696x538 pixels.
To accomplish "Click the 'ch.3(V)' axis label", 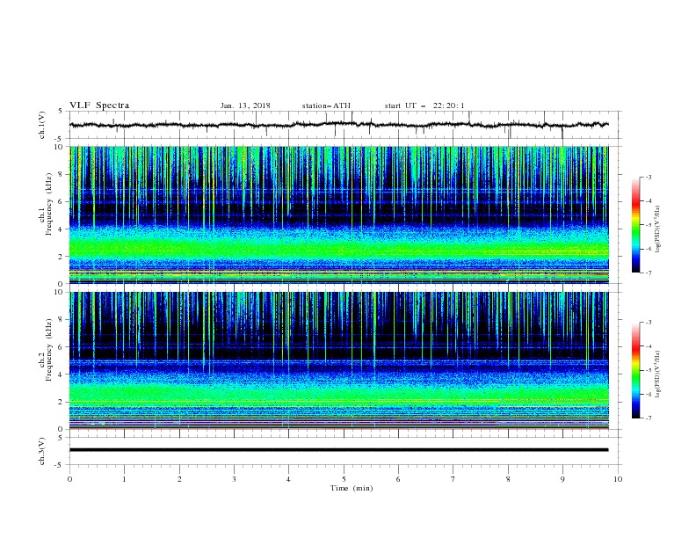I will 42,451.
